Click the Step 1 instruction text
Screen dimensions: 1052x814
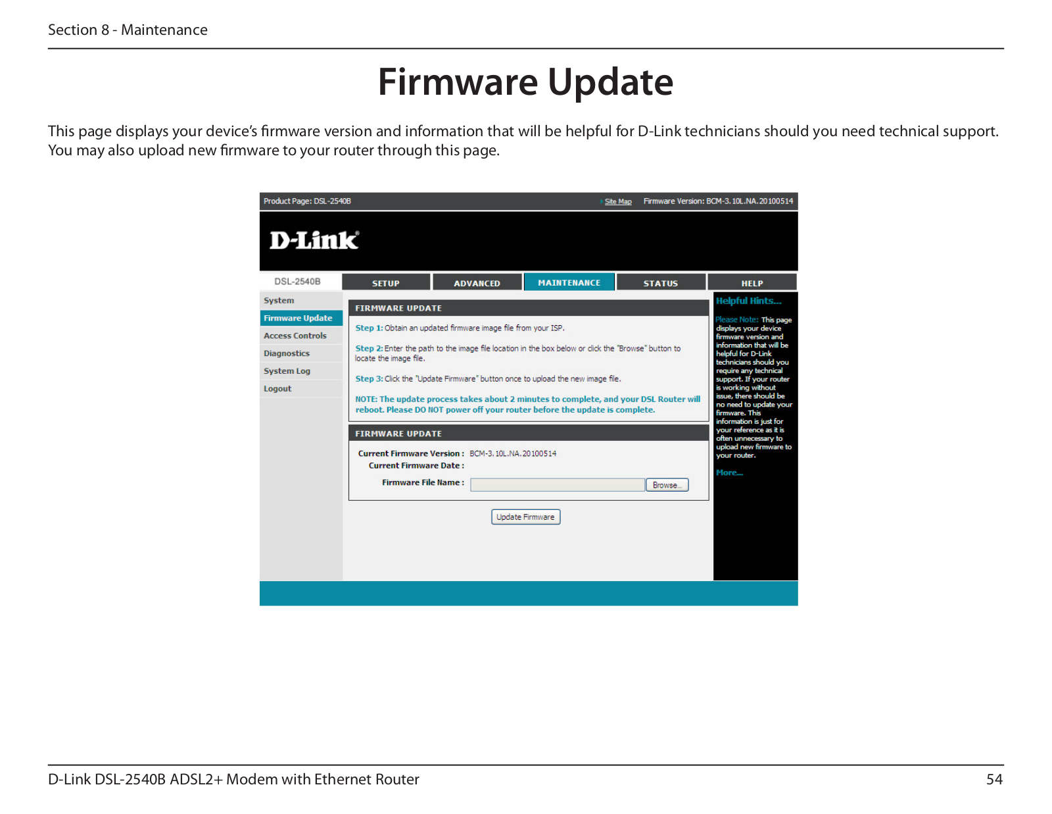coord(460,328)
